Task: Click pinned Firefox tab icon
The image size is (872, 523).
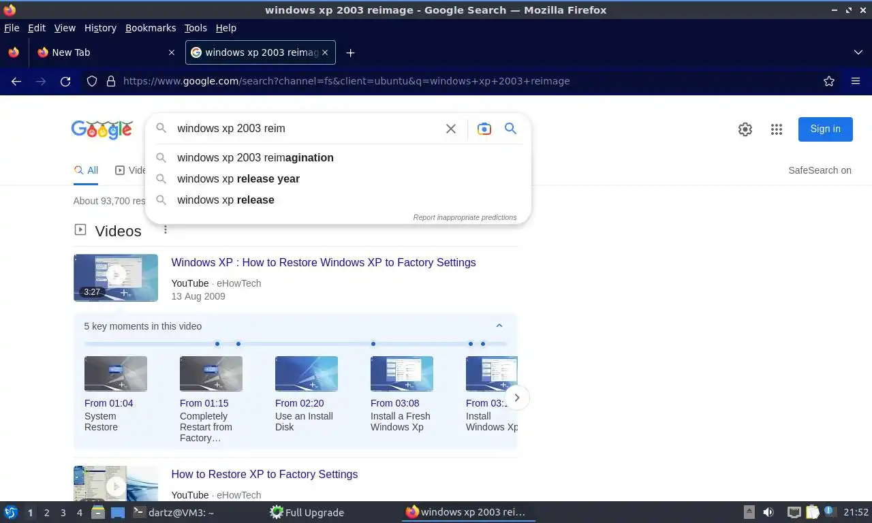Action: click(x=14, y=52)
